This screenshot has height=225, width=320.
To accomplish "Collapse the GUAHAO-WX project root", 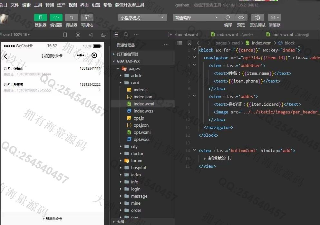I will coord(143,61).
